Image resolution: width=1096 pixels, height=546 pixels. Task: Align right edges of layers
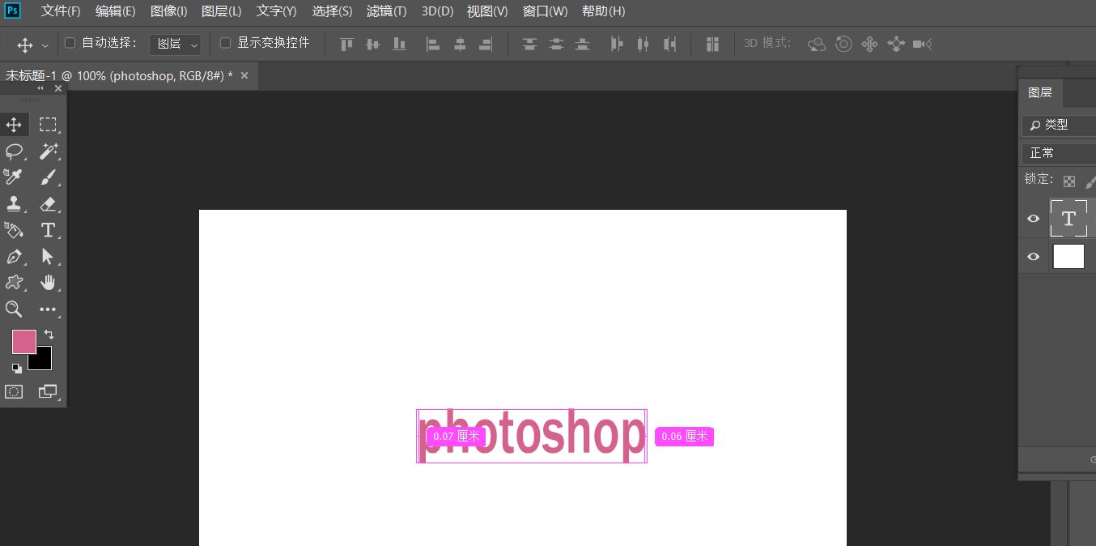click(x=486, y=44)
